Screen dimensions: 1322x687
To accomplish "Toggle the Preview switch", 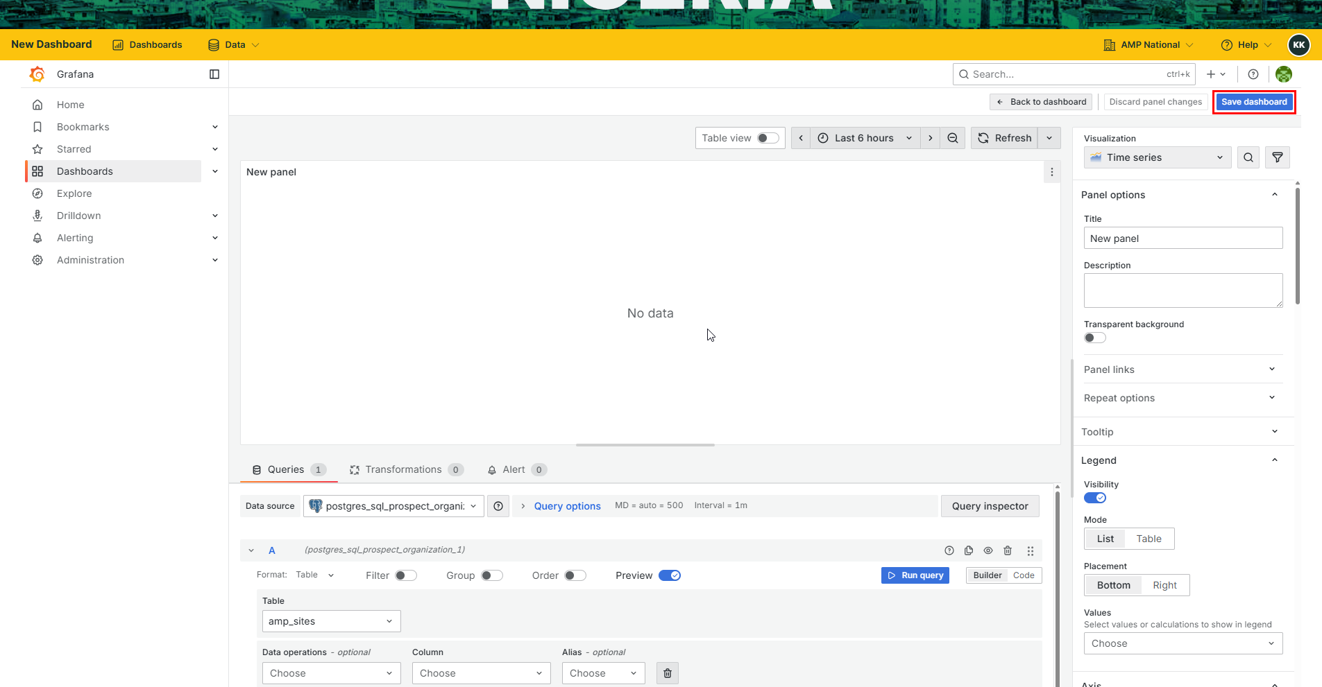I will click(670, 575).
